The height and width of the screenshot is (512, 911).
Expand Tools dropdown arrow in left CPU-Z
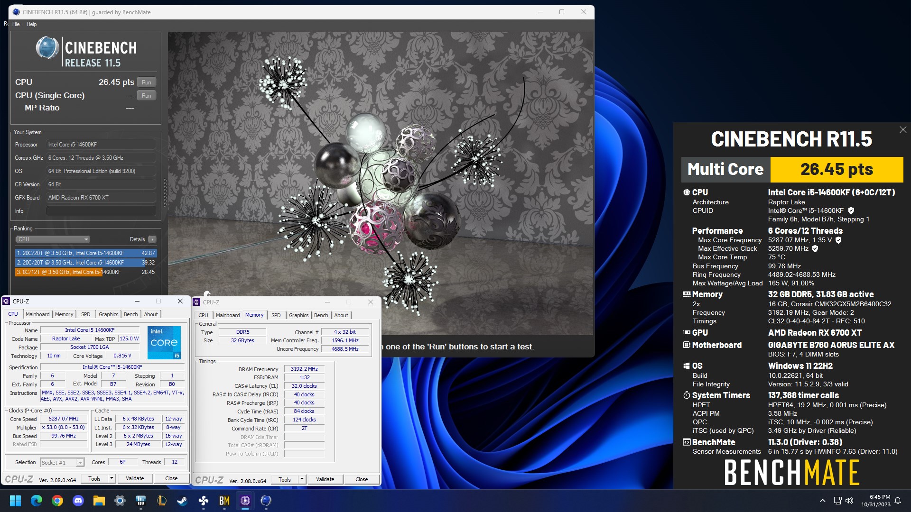tap(112, 479)
